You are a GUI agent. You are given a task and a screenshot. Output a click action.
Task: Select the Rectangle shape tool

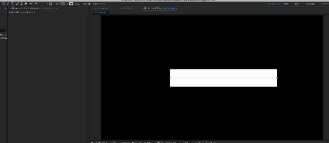(x=4, y=4)
